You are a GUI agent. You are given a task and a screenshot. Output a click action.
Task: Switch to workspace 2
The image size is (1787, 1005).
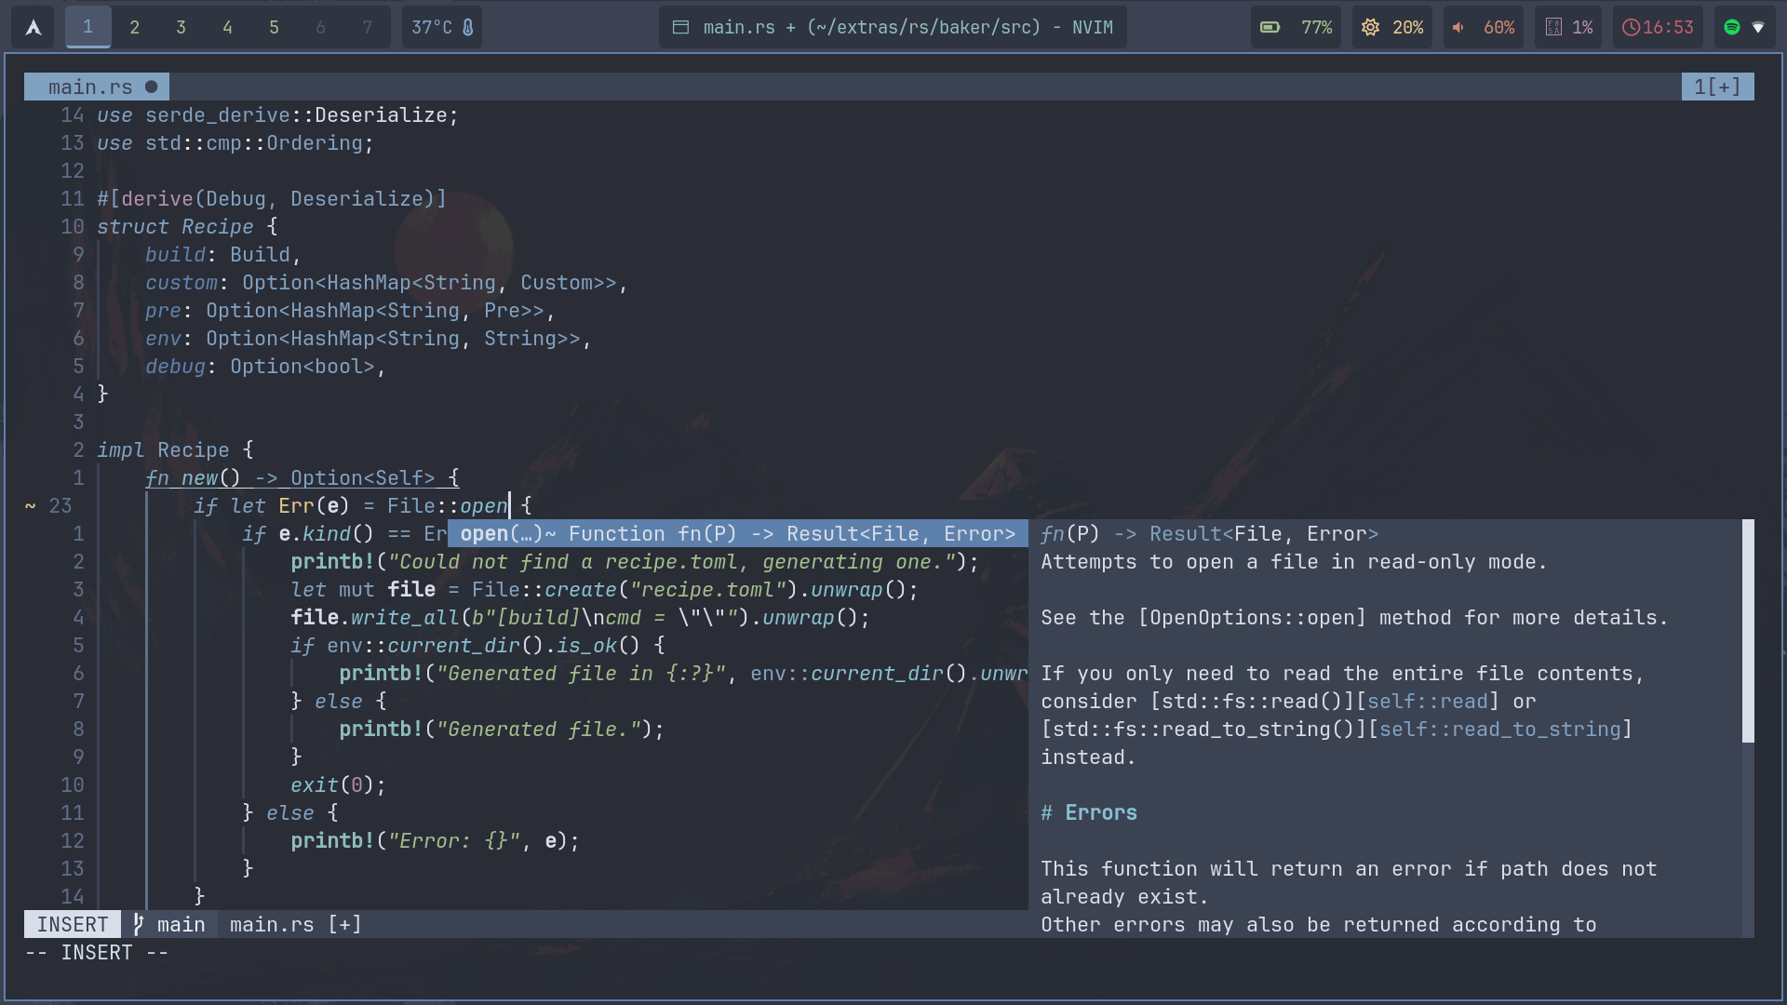click(x=135, y=27)
